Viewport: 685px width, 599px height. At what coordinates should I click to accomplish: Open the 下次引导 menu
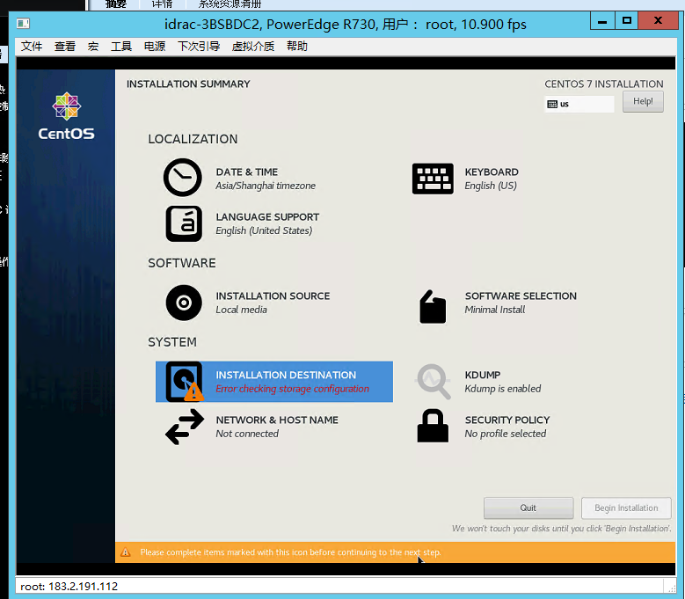[x=199, y=47]
